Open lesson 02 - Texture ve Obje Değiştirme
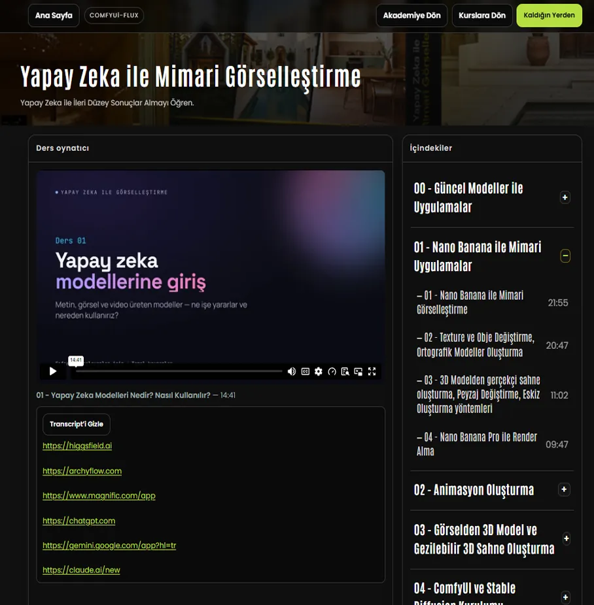Screen dimensions: 594x605 click(476, 345)
